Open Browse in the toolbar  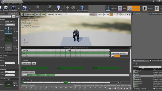click(5, 8)
